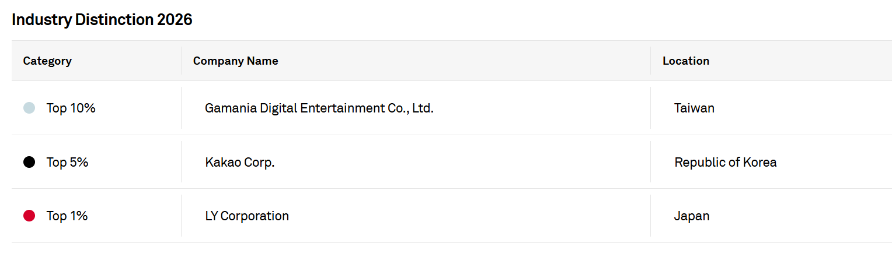Viewport: 892px width, 257px height.
Task: Click divider between Category and Company Name headers
Action: [181, 61]
